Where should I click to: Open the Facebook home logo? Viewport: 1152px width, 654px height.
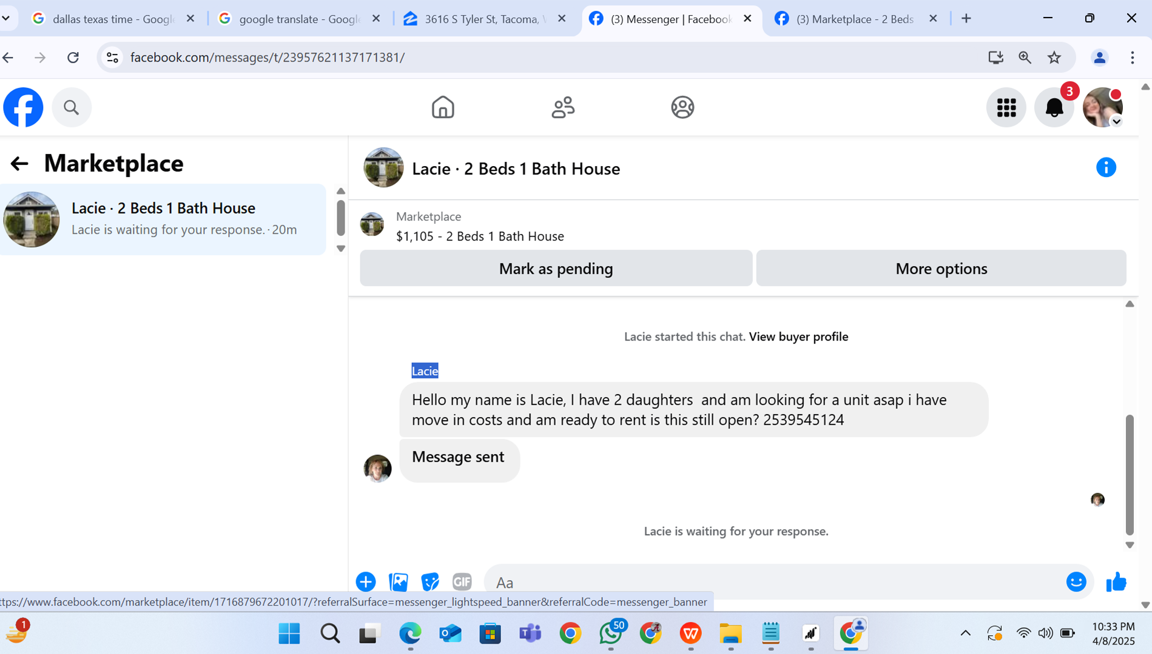pos(23,107)
